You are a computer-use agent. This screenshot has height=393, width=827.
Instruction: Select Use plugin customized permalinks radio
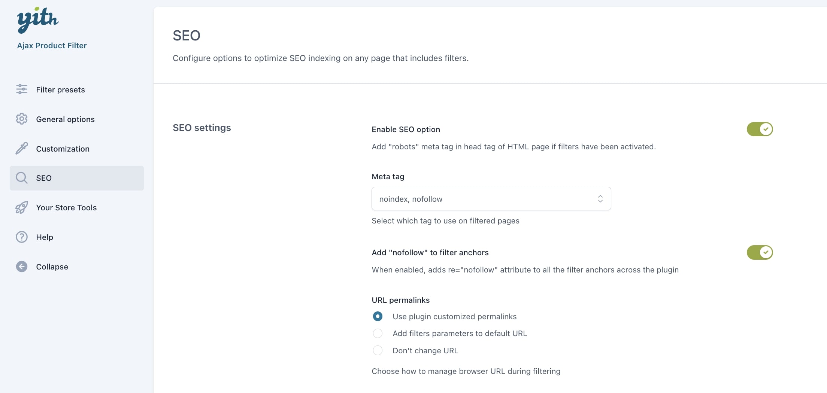click(378, 317)
